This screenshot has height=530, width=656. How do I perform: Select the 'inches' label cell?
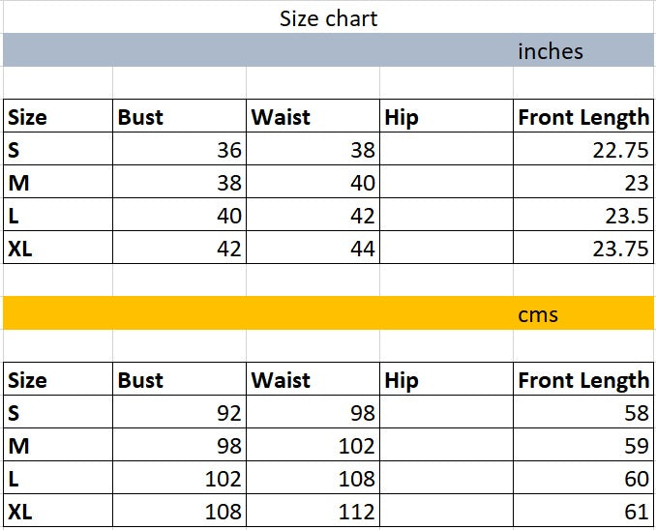point(550,51)
